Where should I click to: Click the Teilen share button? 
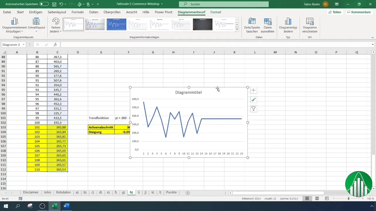(x=335, y=12)
